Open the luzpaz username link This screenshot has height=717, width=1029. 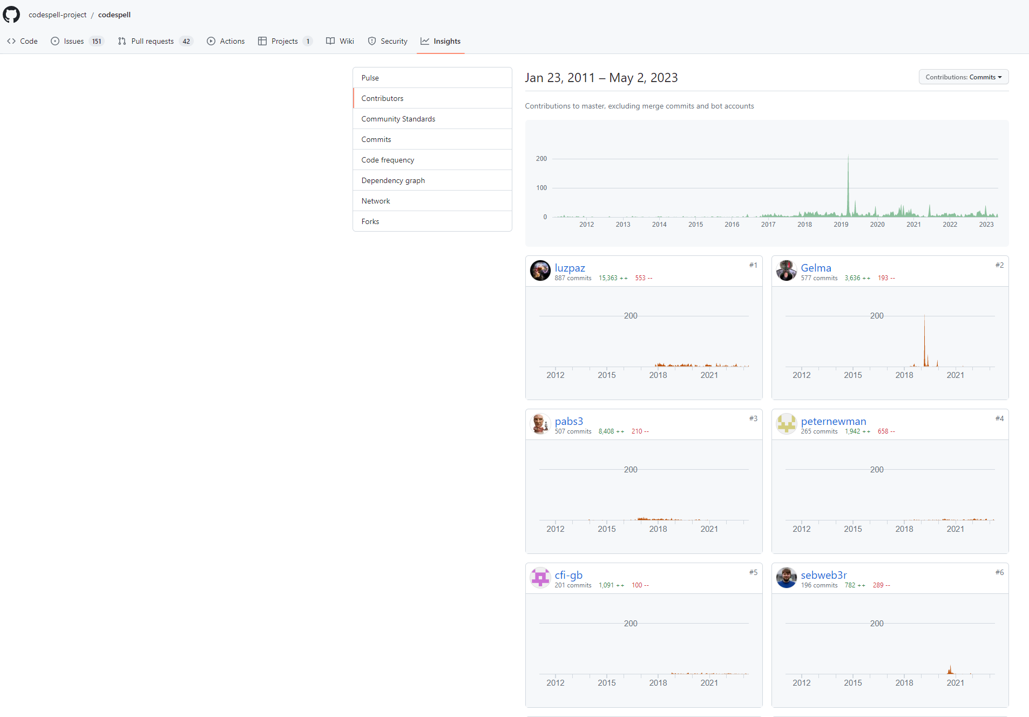point(570,268)
